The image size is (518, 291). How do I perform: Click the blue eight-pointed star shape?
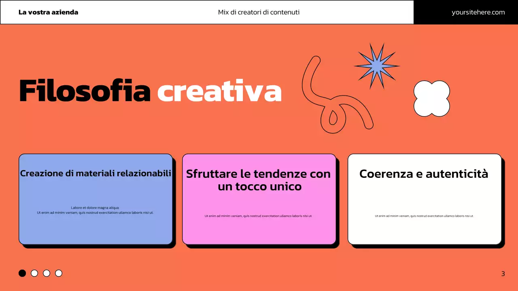pyautogui.click(x=377, y=66)
